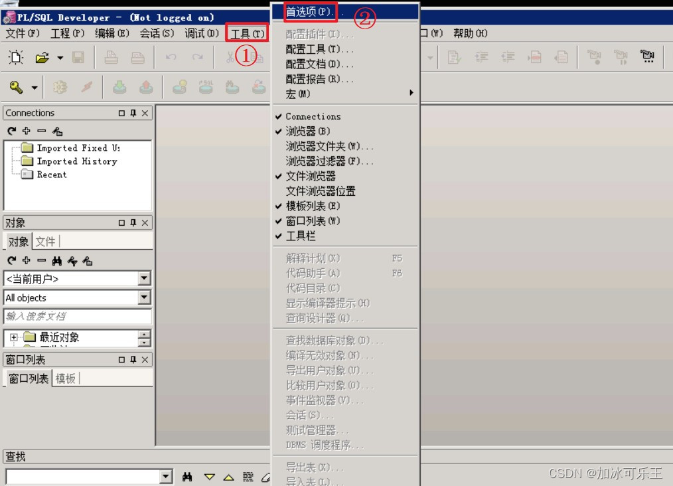Click the Break lightning icon
The width and height of the screenshot is (673, 486).
click(87, 87)
